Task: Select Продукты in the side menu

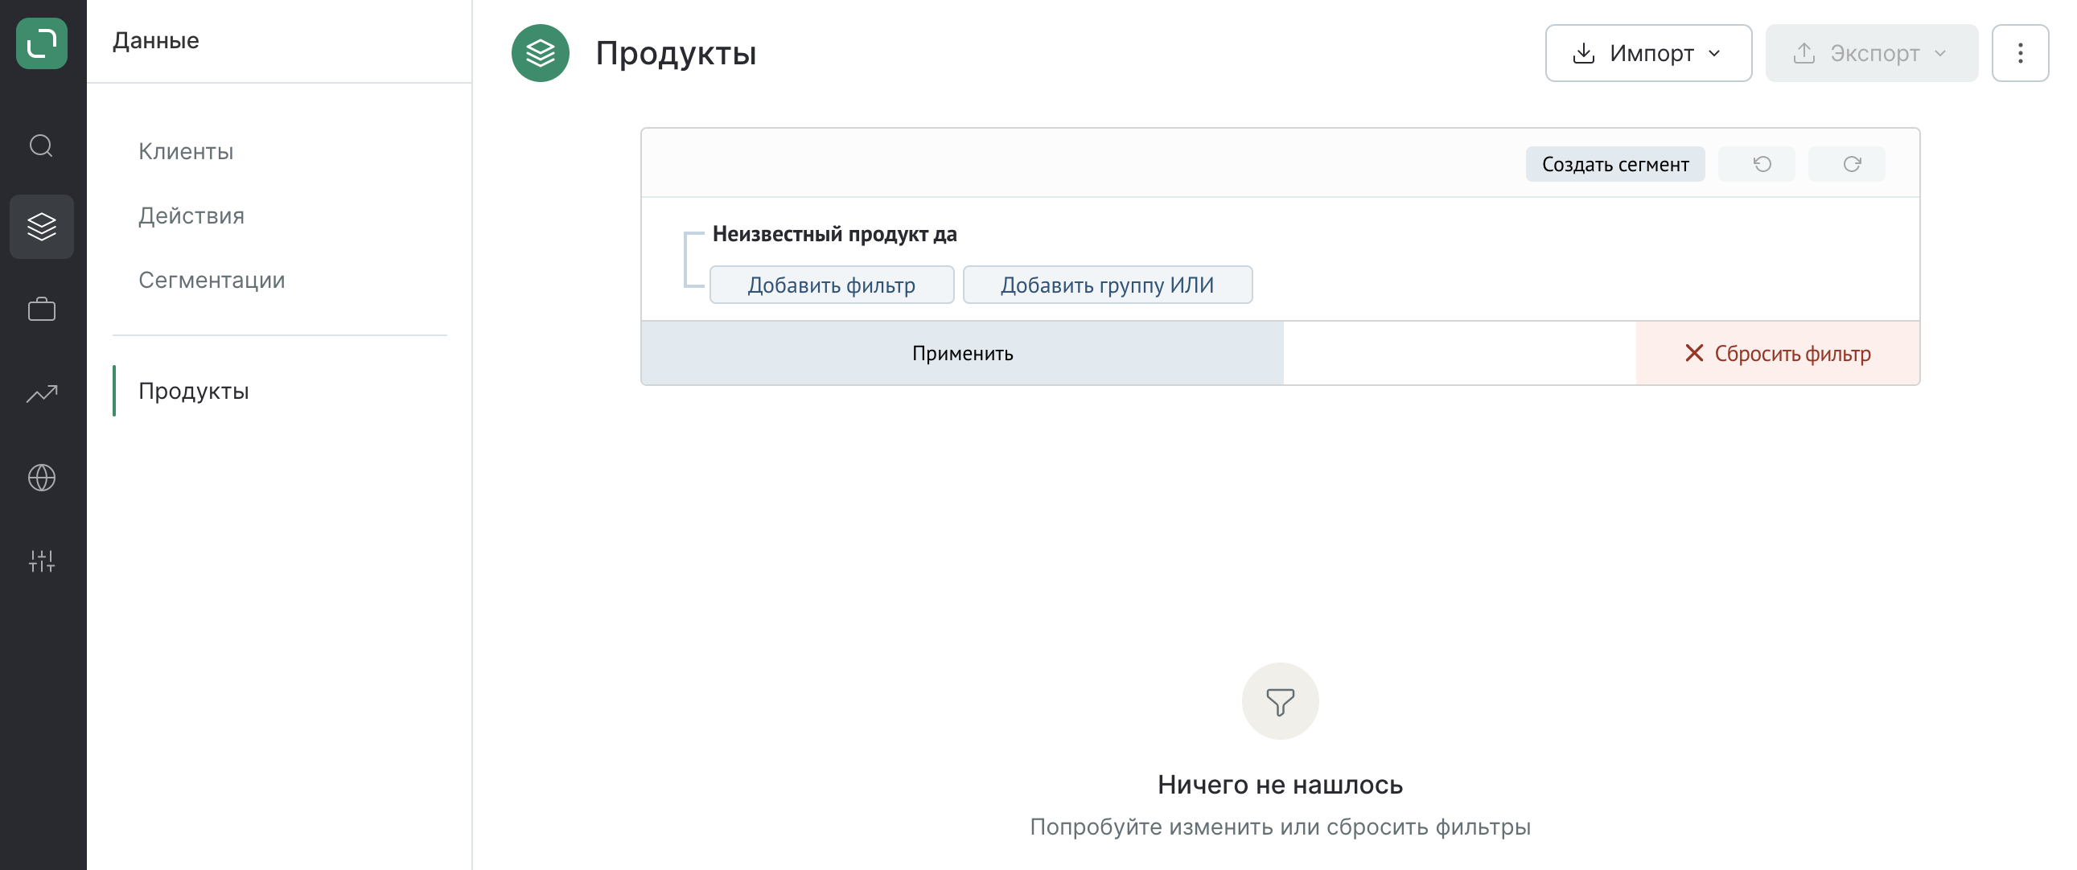Action: coord(194,391)
